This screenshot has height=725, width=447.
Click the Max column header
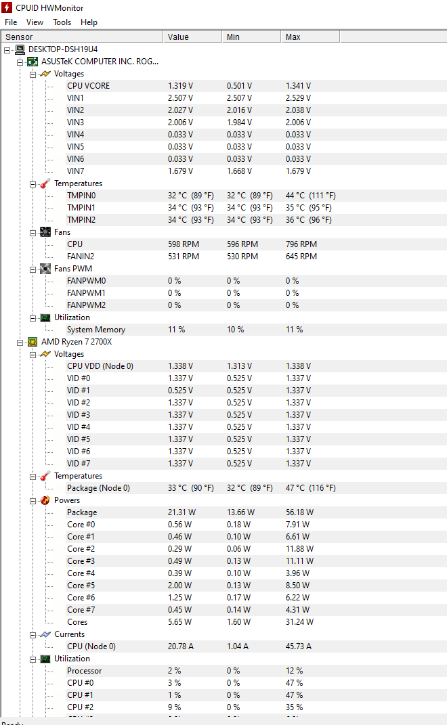[310, 37]
